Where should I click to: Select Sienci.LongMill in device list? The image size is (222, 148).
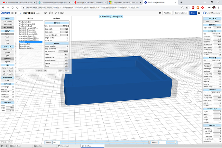24,44
